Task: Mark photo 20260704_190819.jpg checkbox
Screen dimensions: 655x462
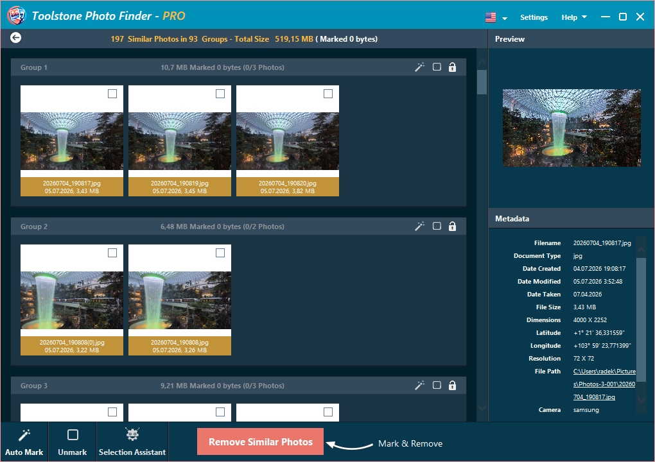Action: click(x=220, y=94)
